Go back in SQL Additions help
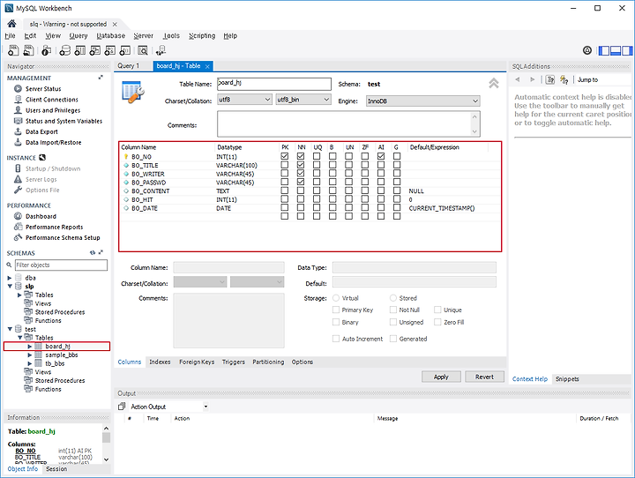The image size is (635, 478). pyautogui.click(x=518, y=79)
